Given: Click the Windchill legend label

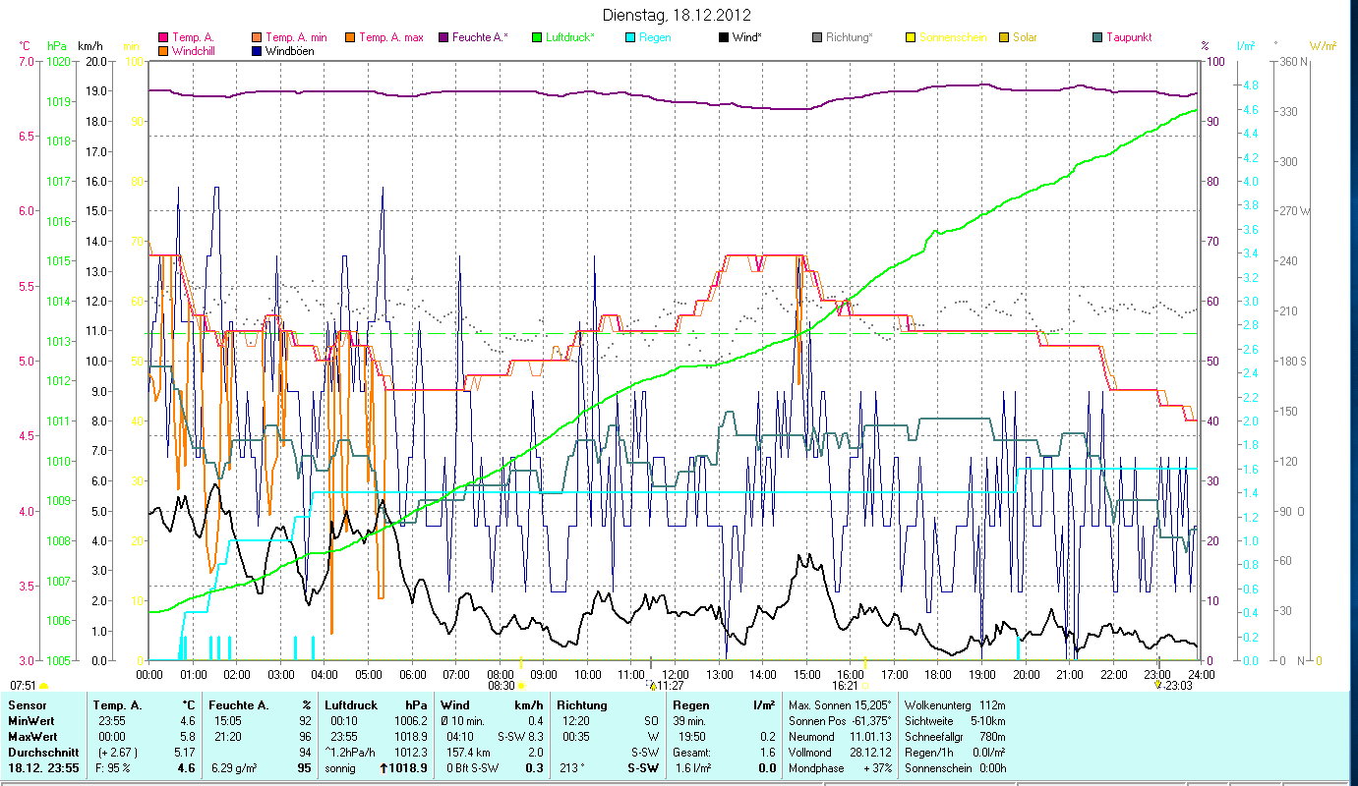Looking at the screenshot, I should 195,51.
